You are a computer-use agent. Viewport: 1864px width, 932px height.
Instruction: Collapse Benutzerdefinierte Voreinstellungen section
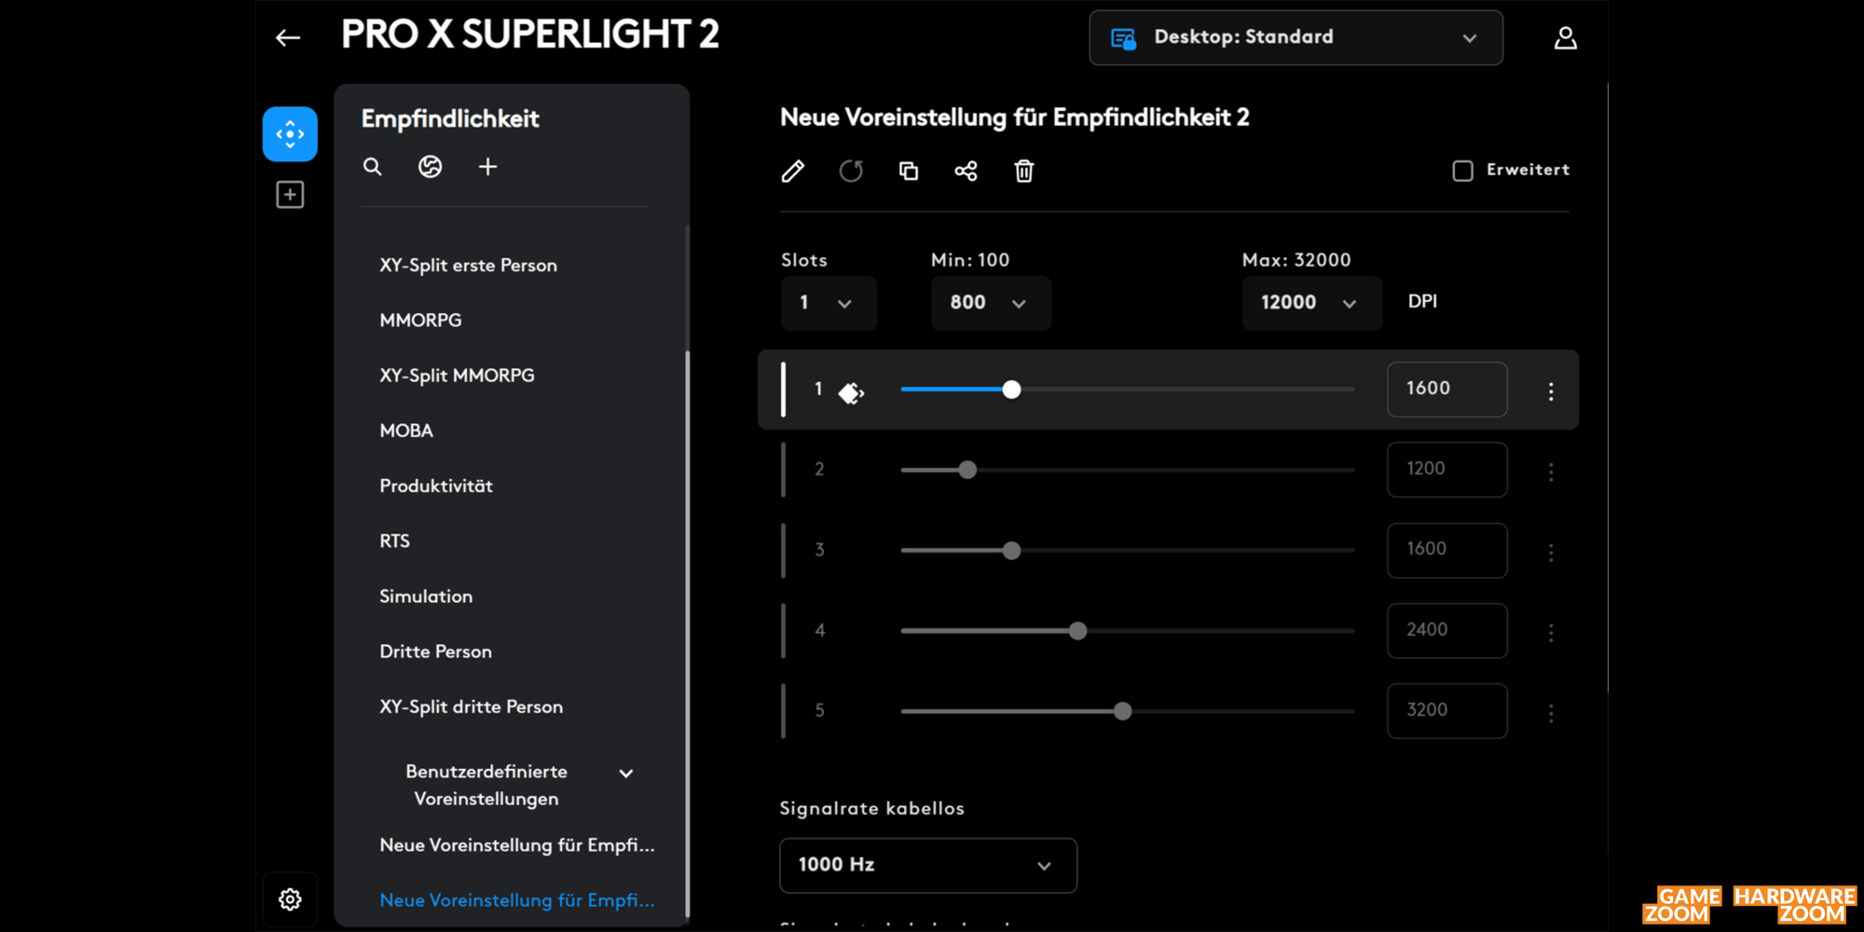(x=626, y=774)
